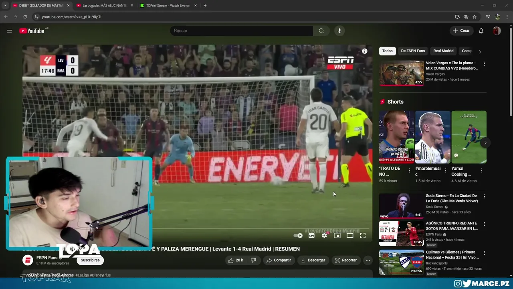Click the crossed-eye tracking icon
The width and height of the screenshot is (513, 289).
(x=466, y=17)
